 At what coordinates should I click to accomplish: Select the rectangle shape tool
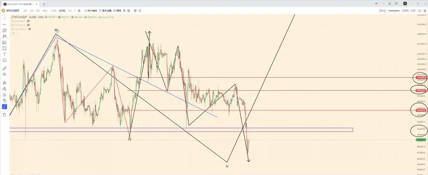[4, 48]
